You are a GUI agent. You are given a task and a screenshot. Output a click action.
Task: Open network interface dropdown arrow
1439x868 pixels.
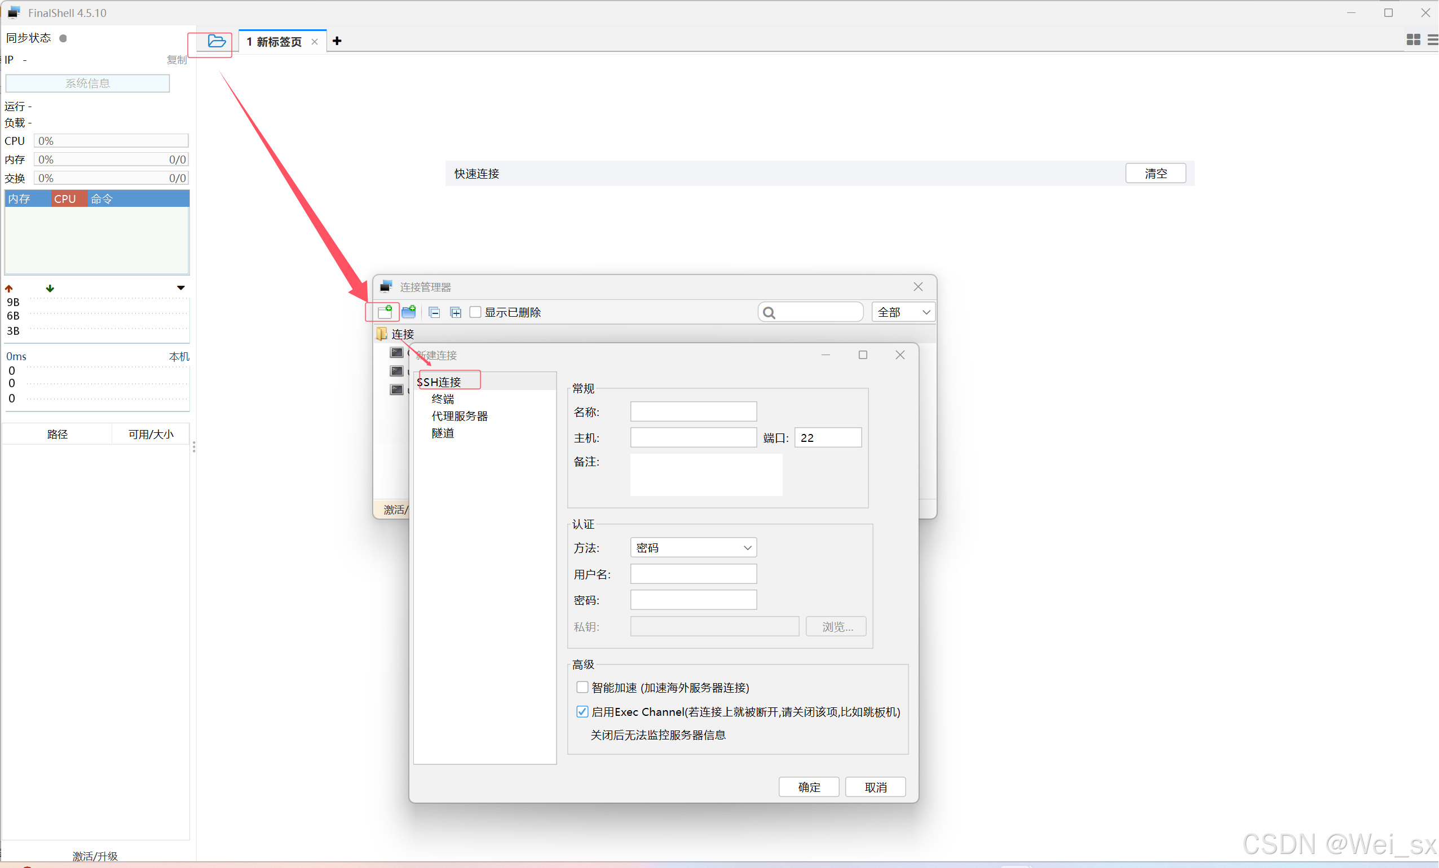[x=180, y=288]
